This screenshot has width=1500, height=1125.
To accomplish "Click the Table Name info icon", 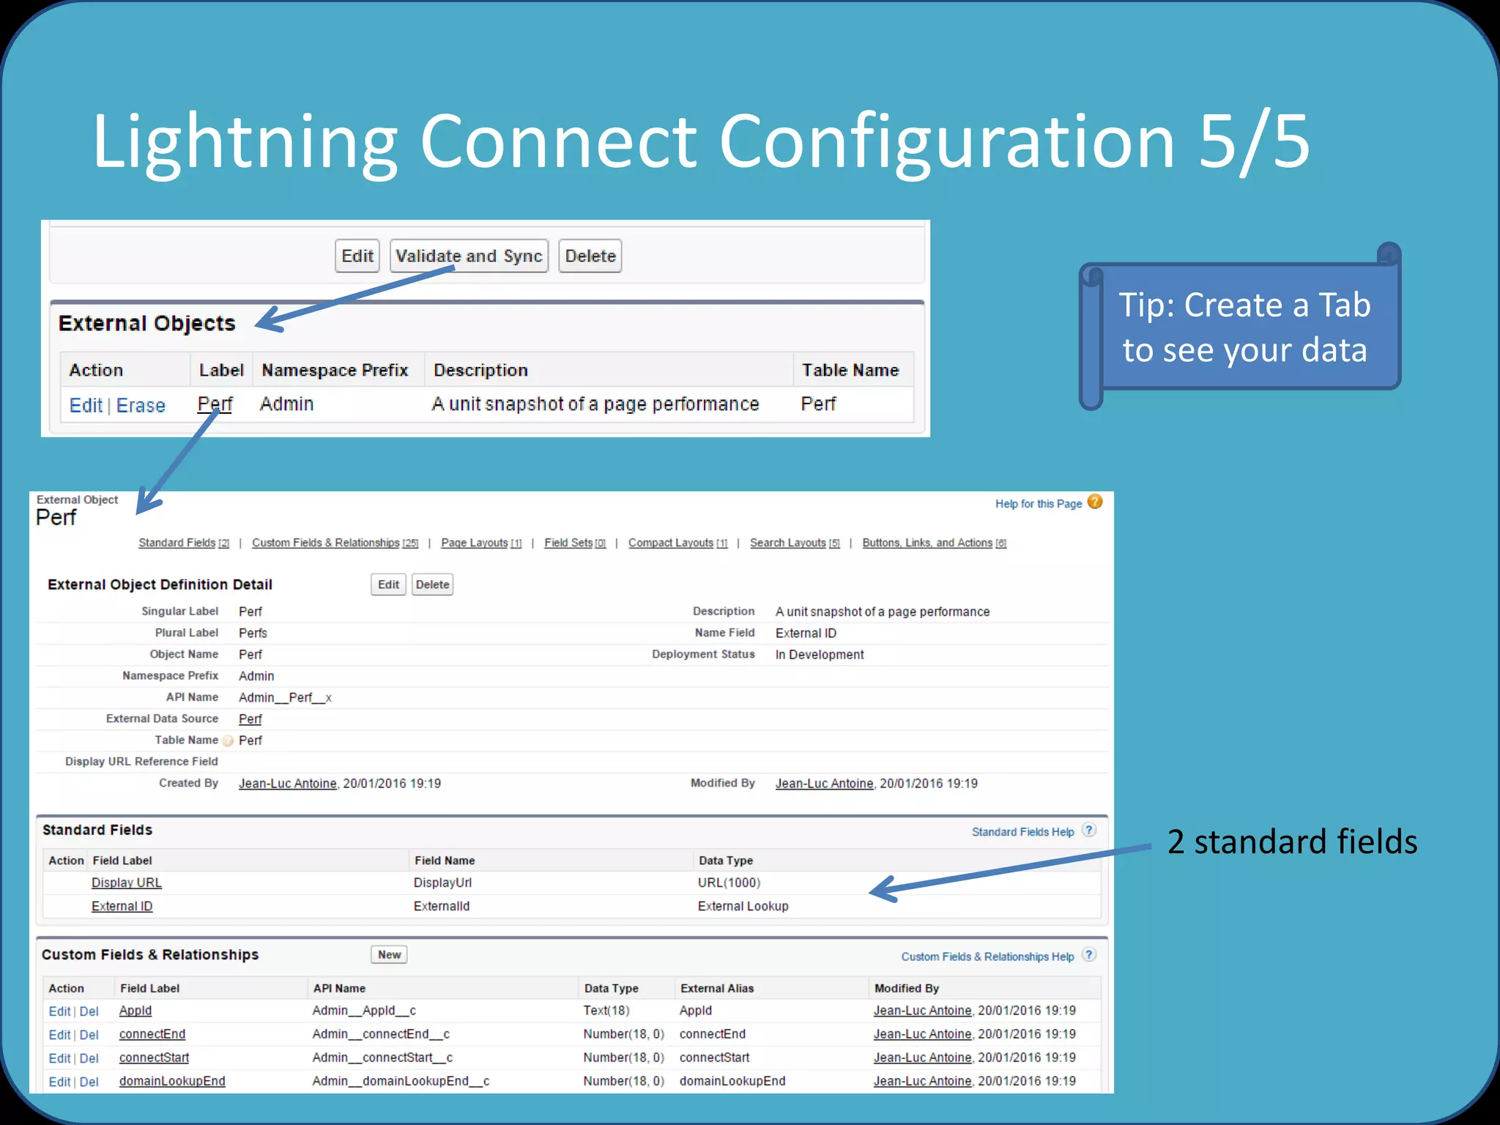I will coord(228,740).
